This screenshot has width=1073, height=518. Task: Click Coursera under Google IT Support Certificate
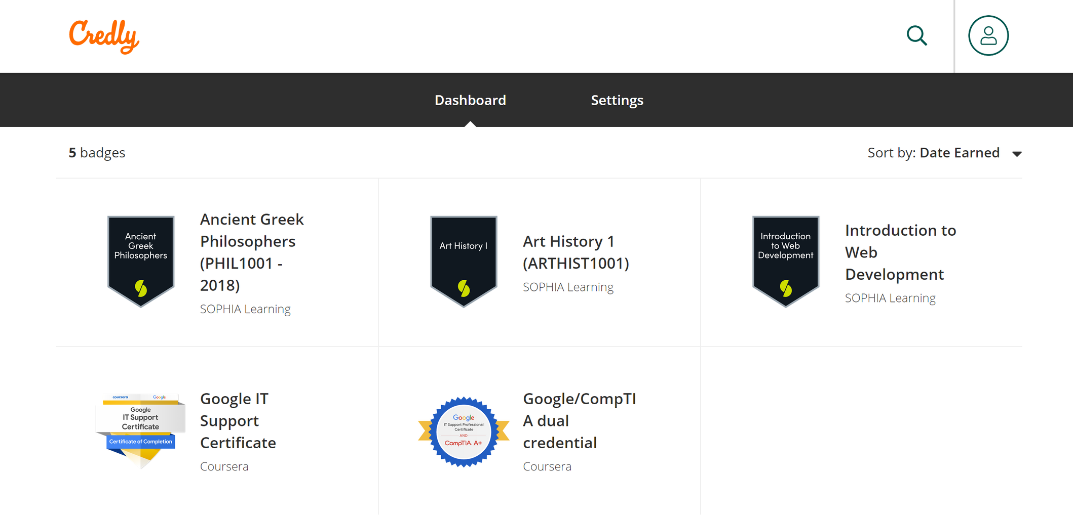coord(224,466)
